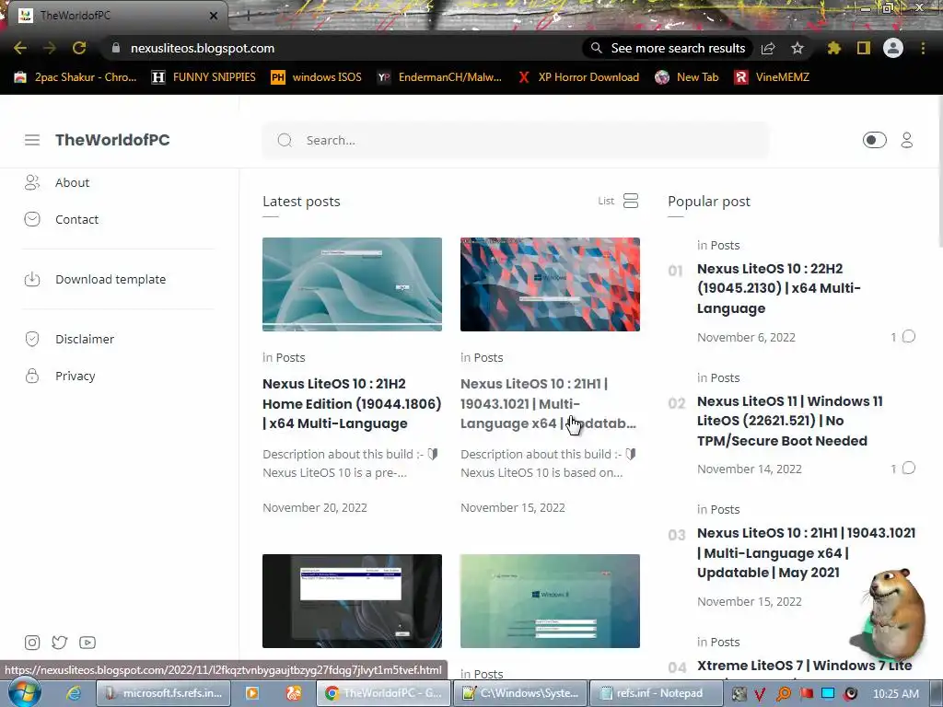The height and width of the screenshot is (707, 943).
Task: Click the share page icon in address bar
Action: coord(768,48)
